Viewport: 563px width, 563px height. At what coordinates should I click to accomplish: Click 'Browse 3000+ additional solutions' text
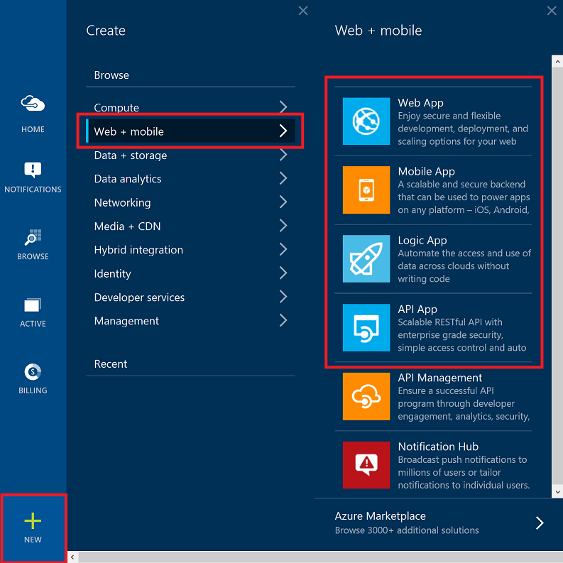click(407, 530)
